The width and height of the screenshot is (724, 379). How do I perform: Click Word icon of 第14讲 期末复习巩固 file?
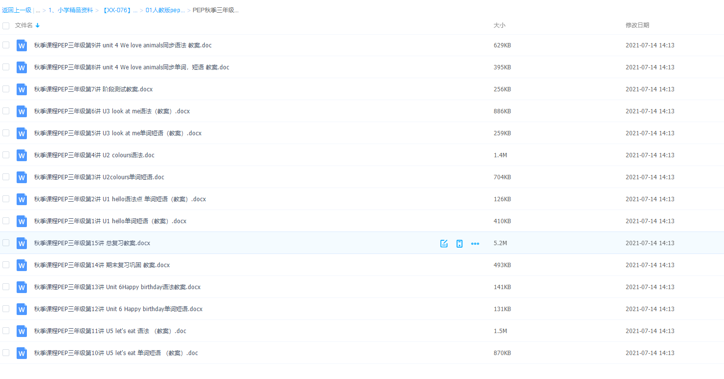[22, 265]
